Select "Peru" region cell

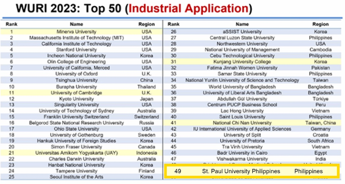[320, 105]
